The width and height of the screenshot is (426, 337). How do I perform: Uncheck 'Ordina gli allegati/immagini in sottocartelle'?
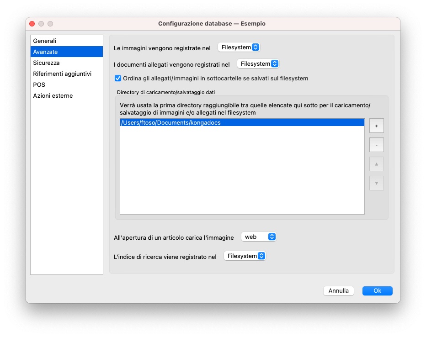[117, 78]
